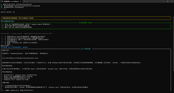174x93 pixels.
Task: Click the '请输入选项: 1' input prompt line
Action: pyautogui.click(x=7, y=46)
